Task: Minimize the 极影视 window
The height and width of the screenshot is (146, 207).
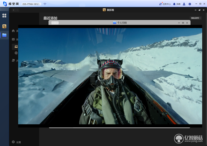Action: point(196,10)
